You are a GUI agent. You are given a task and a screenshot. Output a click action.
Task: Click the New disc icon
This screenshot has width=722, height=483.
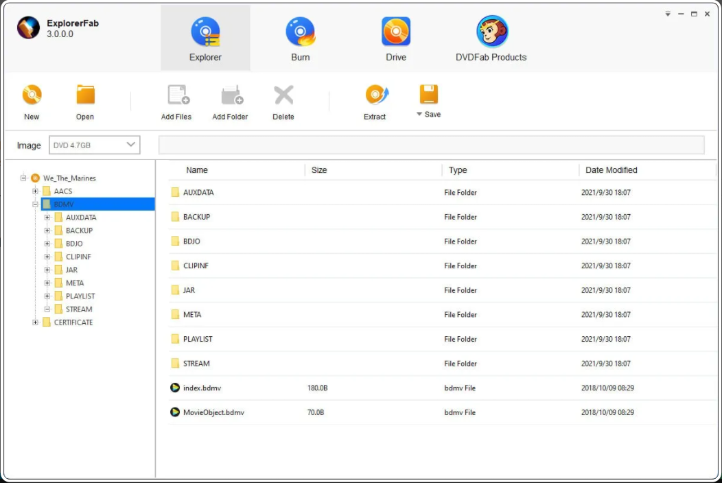[x=32, y=95]
